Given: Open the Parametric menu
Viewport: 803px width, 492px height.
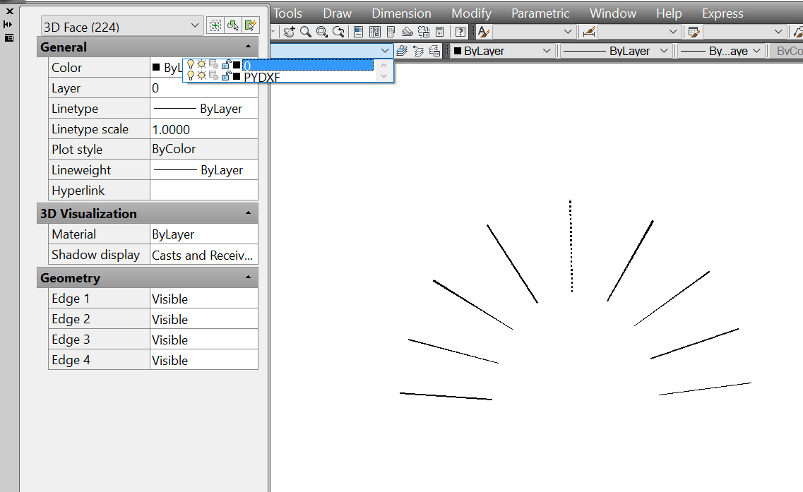Looking at the screenshot, I should [540, 13].
